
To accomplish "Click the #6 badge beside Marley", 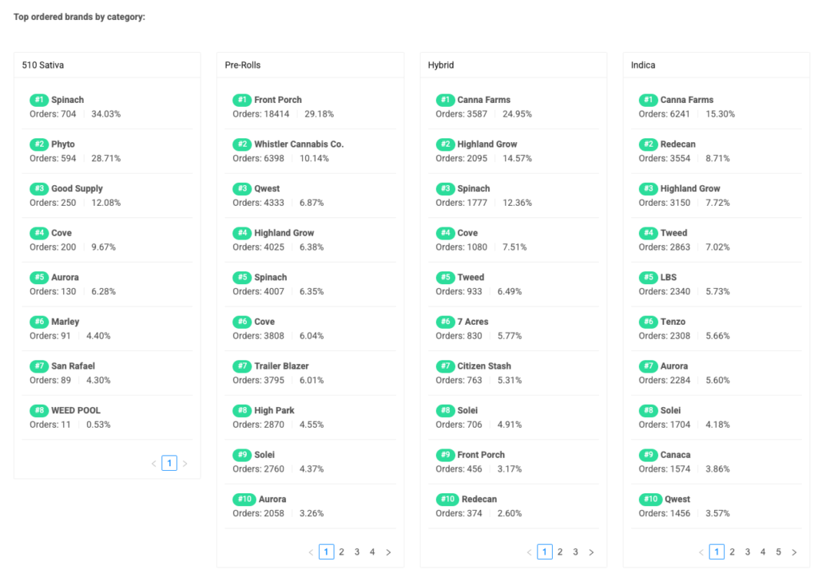I will pos(39,322).
